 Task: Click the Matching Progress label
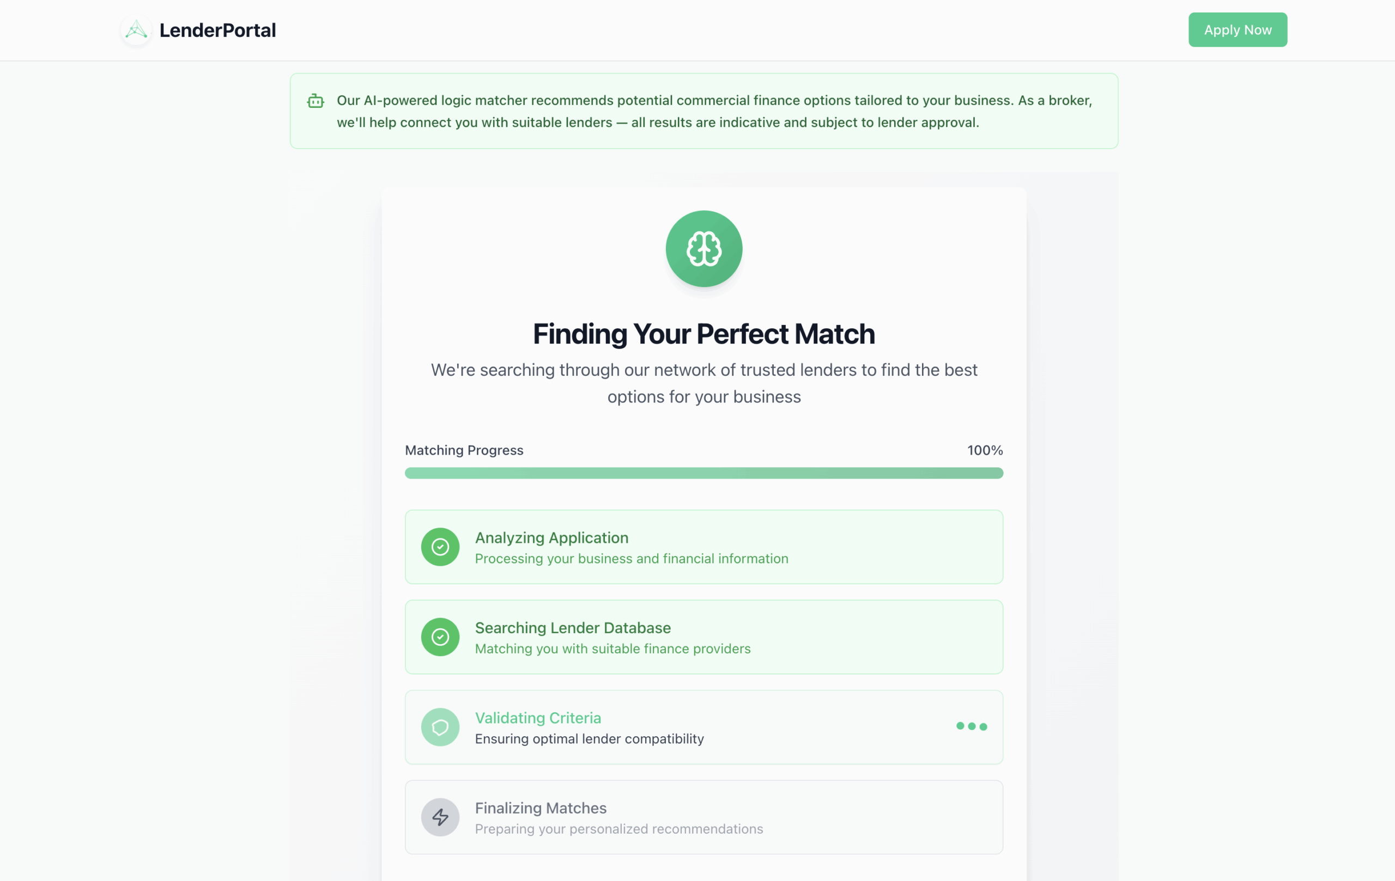(x=464, y=450)
